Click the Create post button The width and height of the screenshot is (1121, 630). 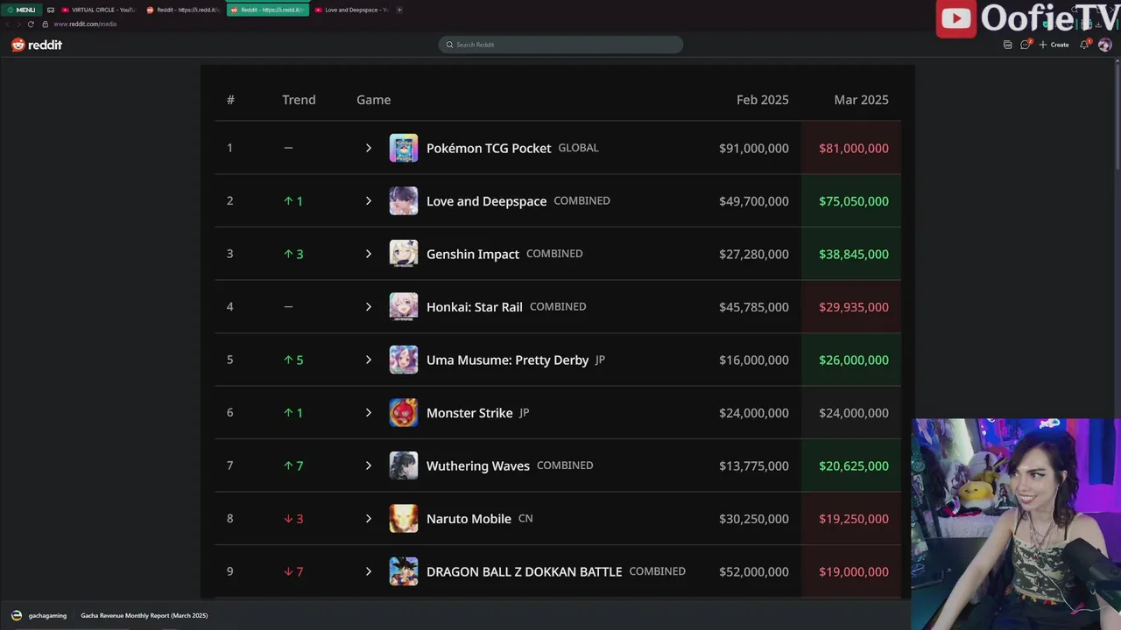tap(1054, 45)
